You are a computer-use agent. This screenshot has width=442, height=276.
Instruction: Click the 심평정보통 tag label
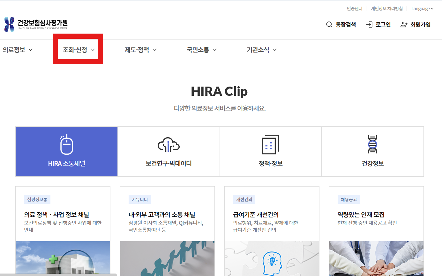coord(37,200)
